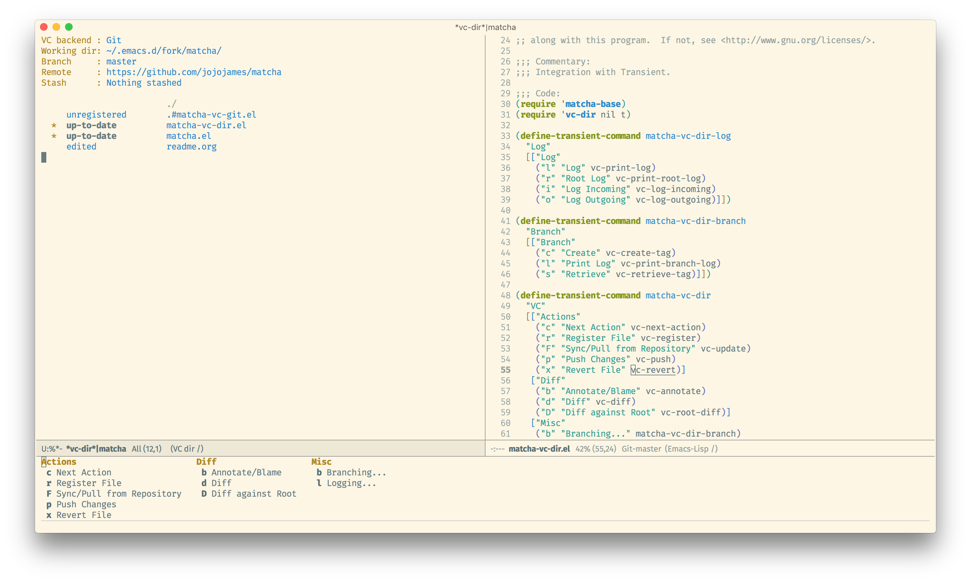Click the 'edited' status for readme.org
The width and height of the screenshot is (971, 583).
coord(81,147)
